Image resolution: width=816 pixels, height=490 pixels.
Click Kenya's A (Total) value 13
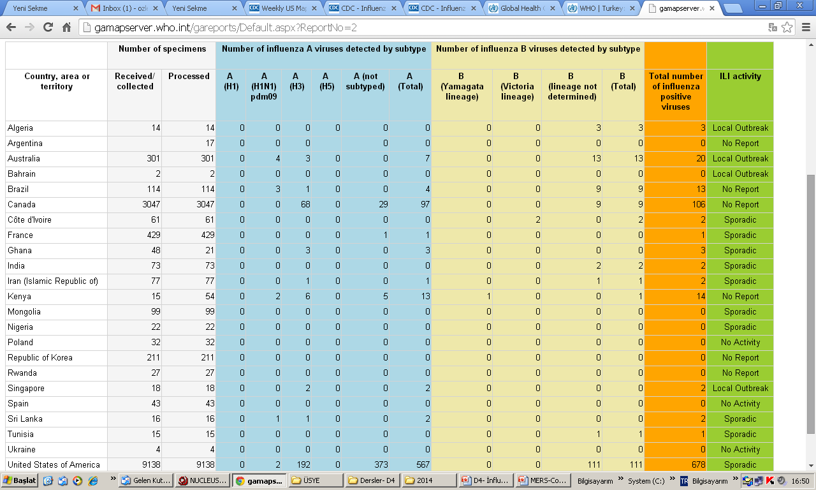coord(425,296)
